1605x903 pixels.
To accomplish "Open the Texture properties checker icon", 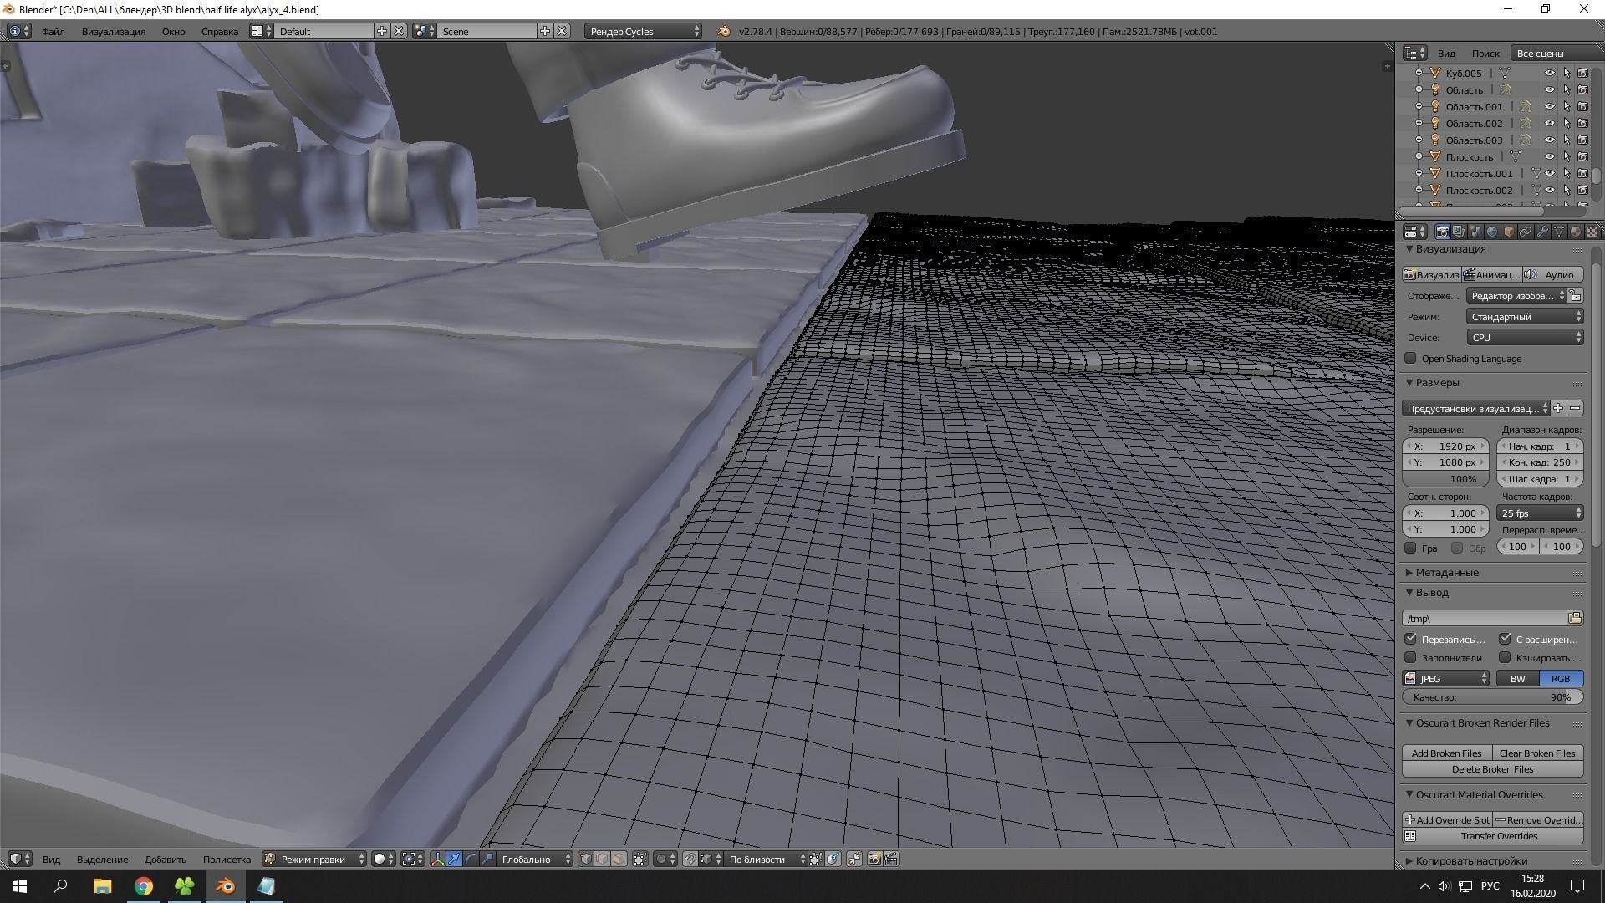I will coord(1592,232).
